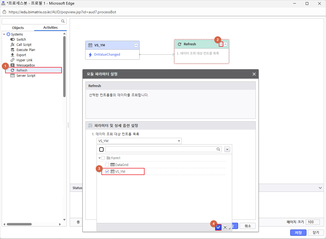The width and height of the screenshot is (326, 239).
Task: Confirm selection with the blue checkmark button
Action: [218, 227]
